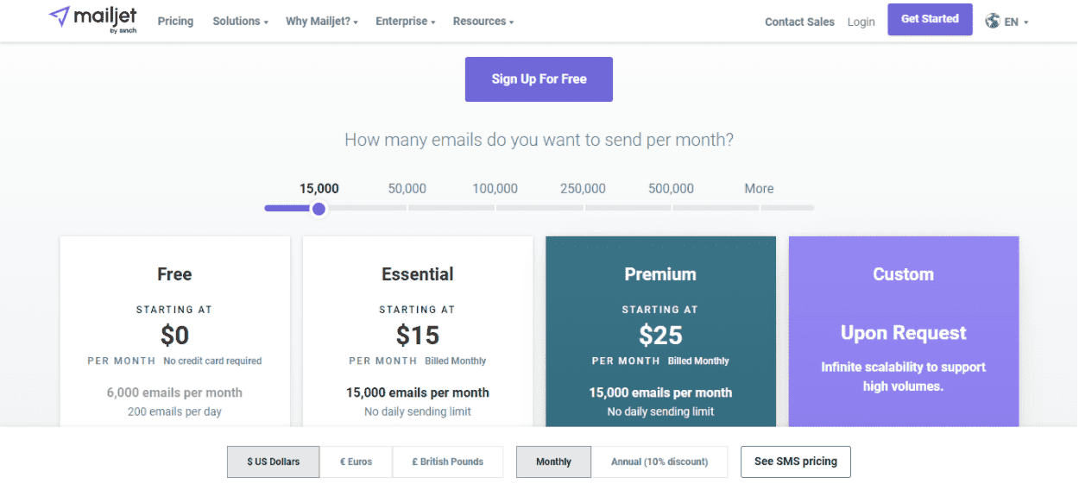Select the 100,000 emails volume label

tap(495, 189)
